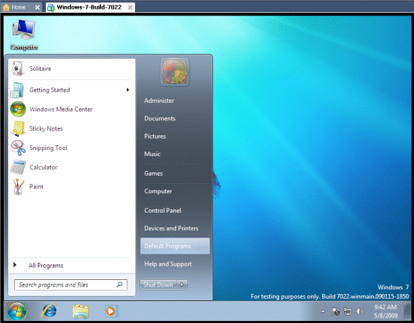Click the Getting Started icon
This screenshot has width=414, height=323.
click(18, 90)
